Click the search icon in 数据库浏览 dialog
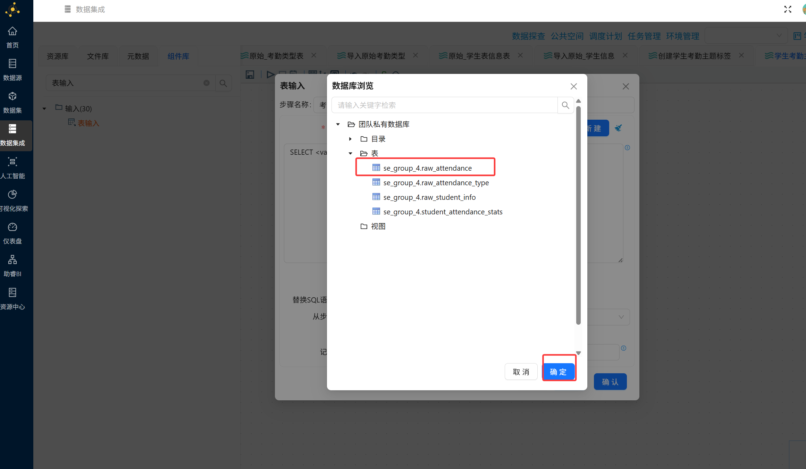The image size is (806, 469). (565, 105)
